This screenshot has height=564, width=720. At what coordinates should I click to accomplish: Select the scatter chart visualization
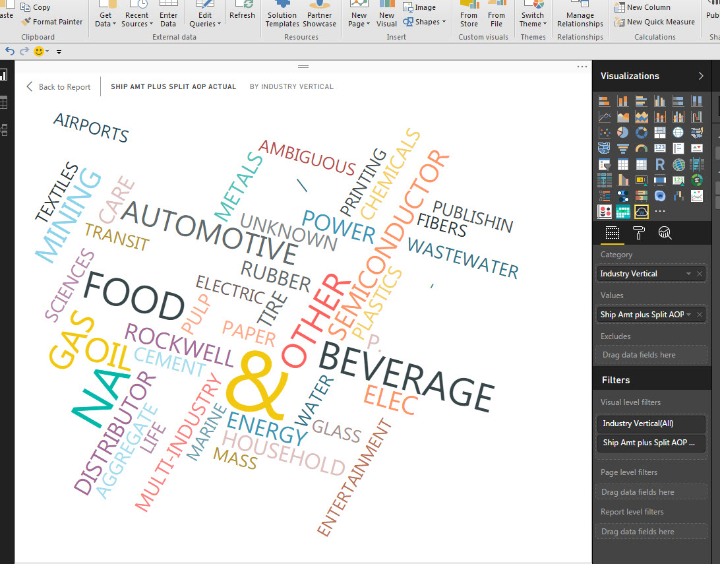(604, 133)
